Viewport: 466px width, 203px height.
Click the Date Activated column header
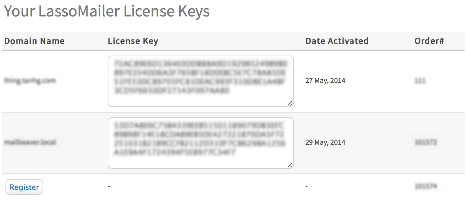coord(337,41)
